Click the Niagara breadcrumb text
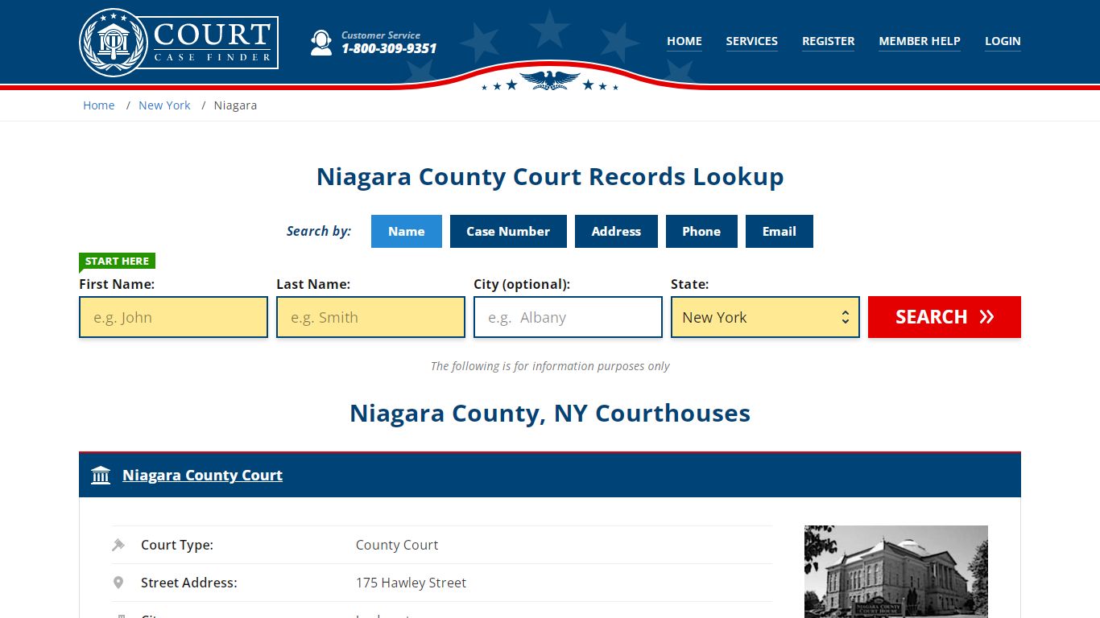 (x=235, y=105)
